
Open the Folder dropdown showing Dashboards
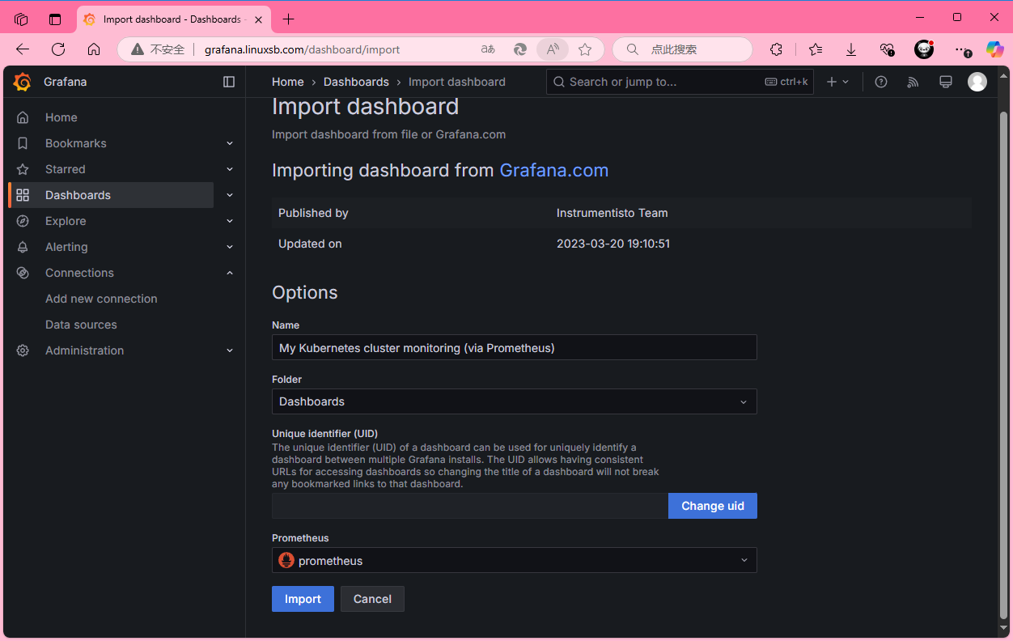point(515,401)
